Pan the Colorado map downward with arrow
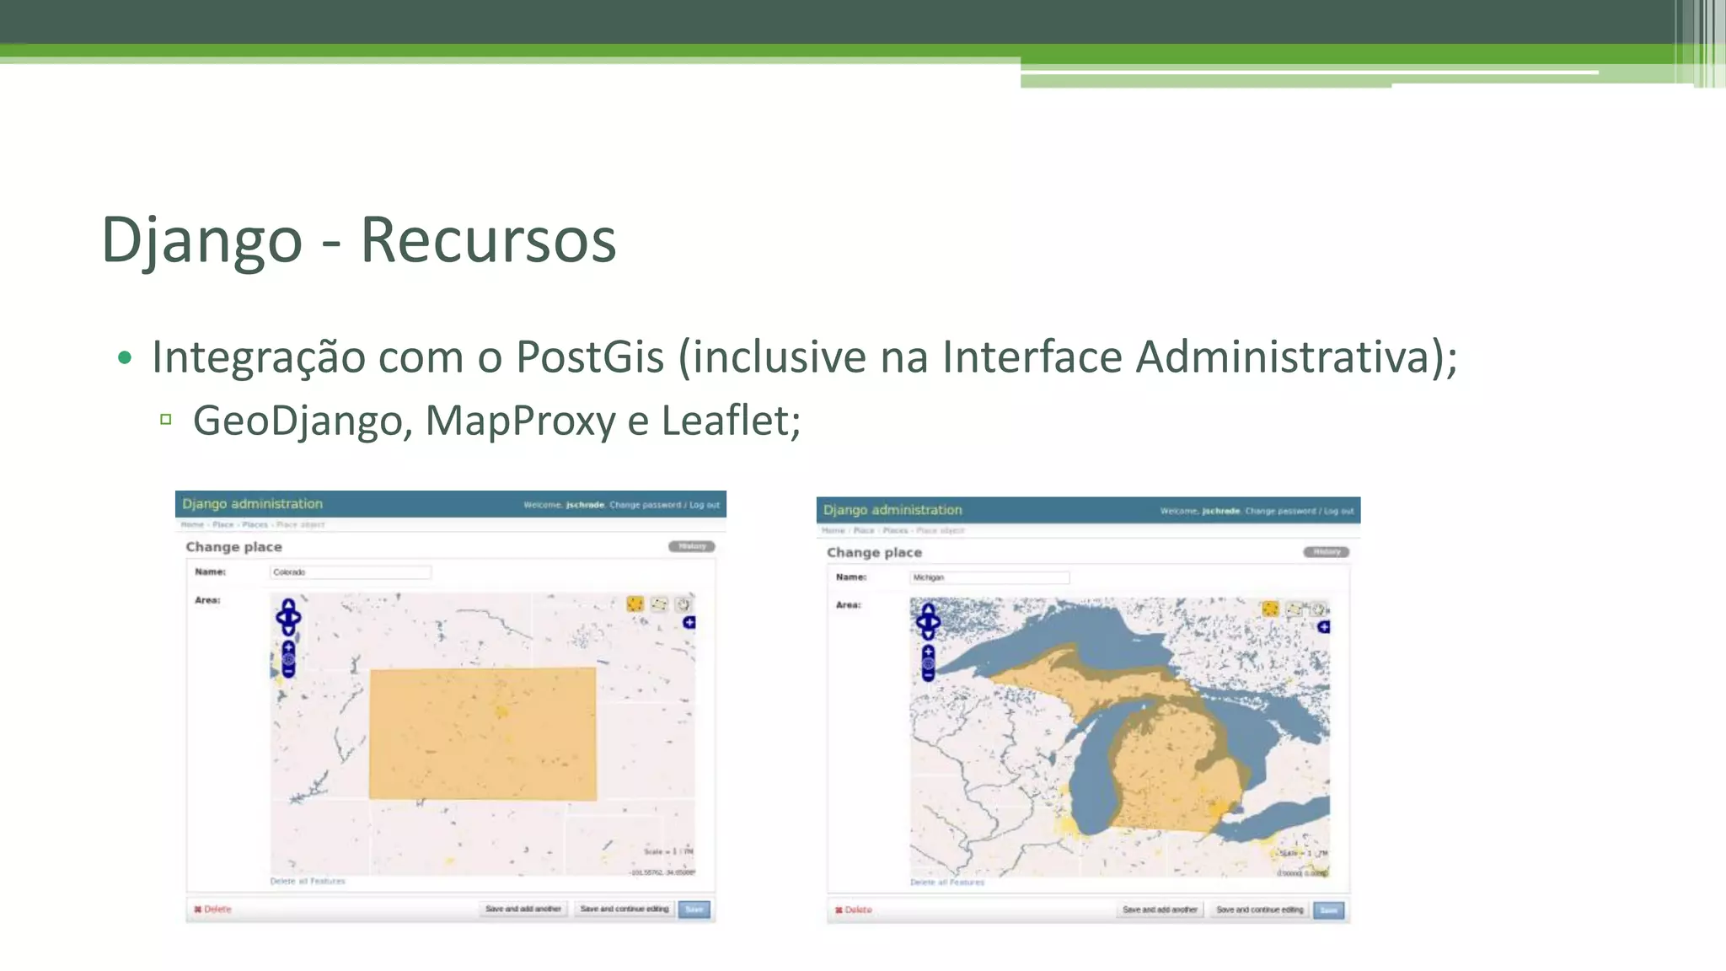 click(288, 630)
